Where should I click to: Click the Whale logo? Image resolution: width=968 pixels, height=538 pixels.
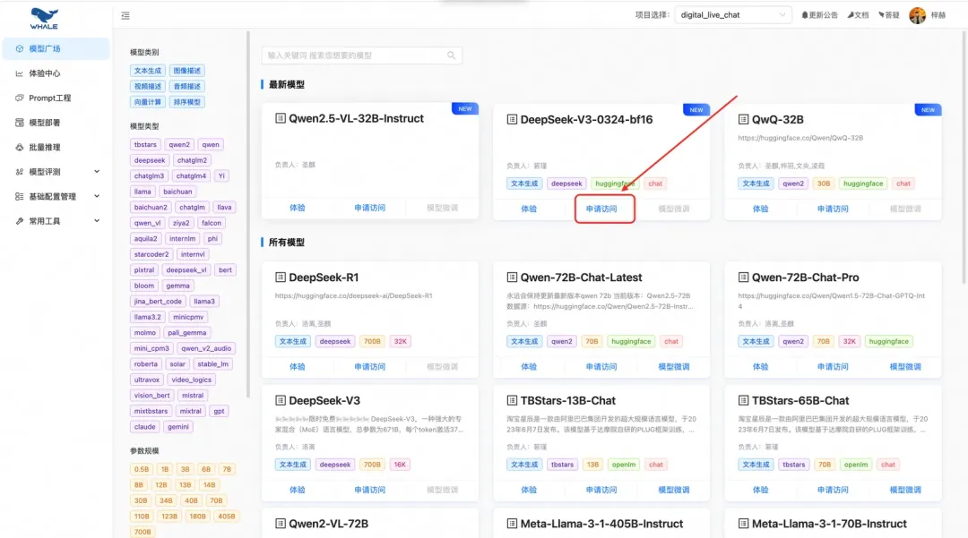tap(44, 19)
